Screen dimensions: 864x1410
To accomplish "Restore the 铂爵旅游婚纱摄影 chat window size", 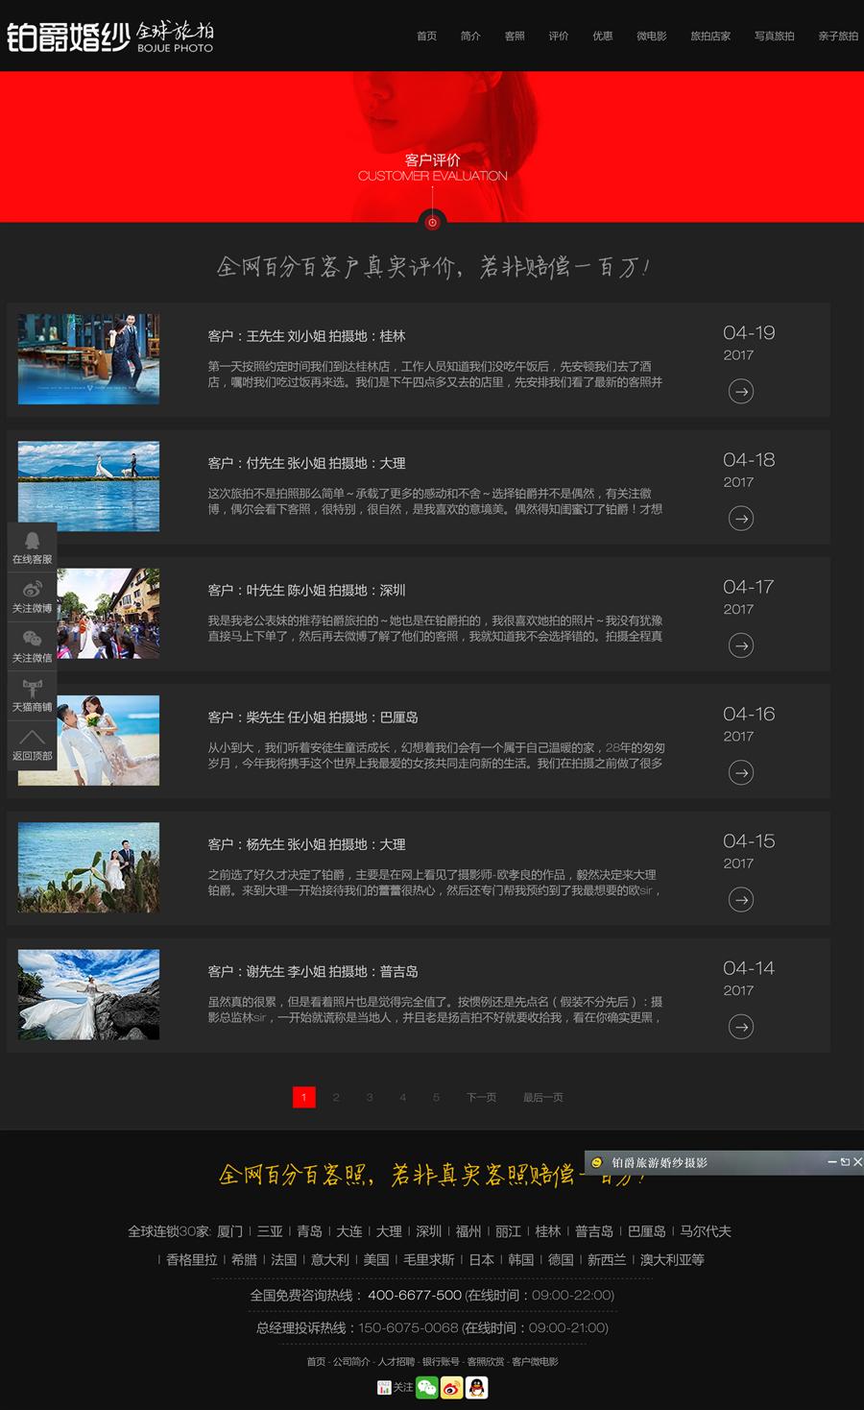I will tap(845, 1162).
